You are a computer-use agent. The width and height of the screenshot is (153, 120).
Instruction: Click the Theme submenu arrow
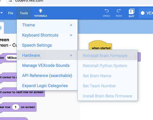pos(71,25)
